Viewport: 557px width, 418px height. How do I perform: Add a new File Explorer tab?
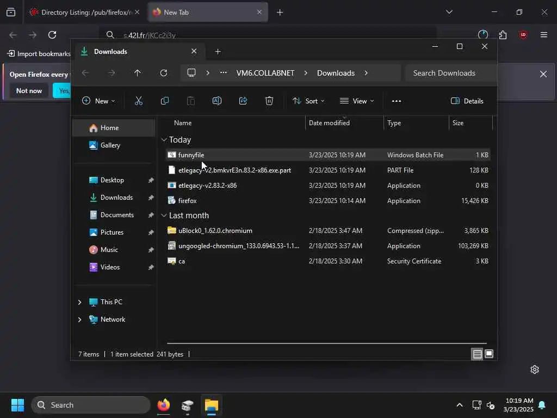(x=218, y=52)
